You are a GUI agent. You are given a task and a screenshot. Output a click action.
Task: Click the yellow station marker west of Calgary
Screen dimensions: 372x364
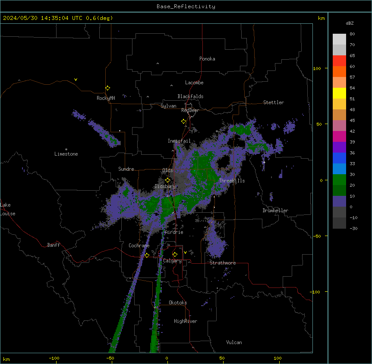(147, 255)
